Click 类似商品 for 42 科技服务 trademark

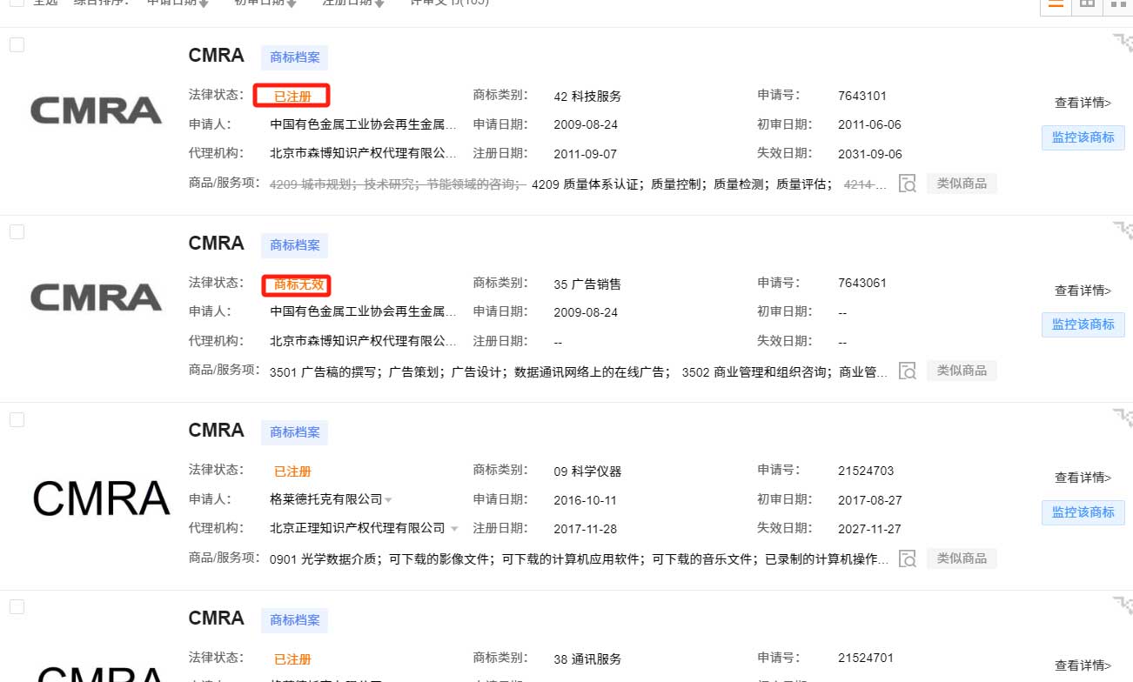click(x=962, y=184)
